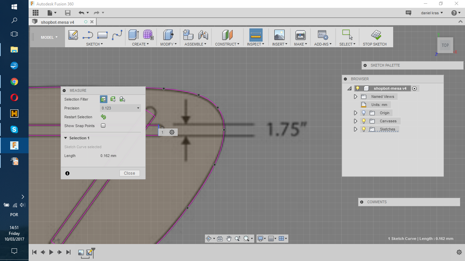Click the Look At navigation icon
Image resolution: width=465 pixels, height=261 pixels.
pyautogui.click(x=220, y=239)
